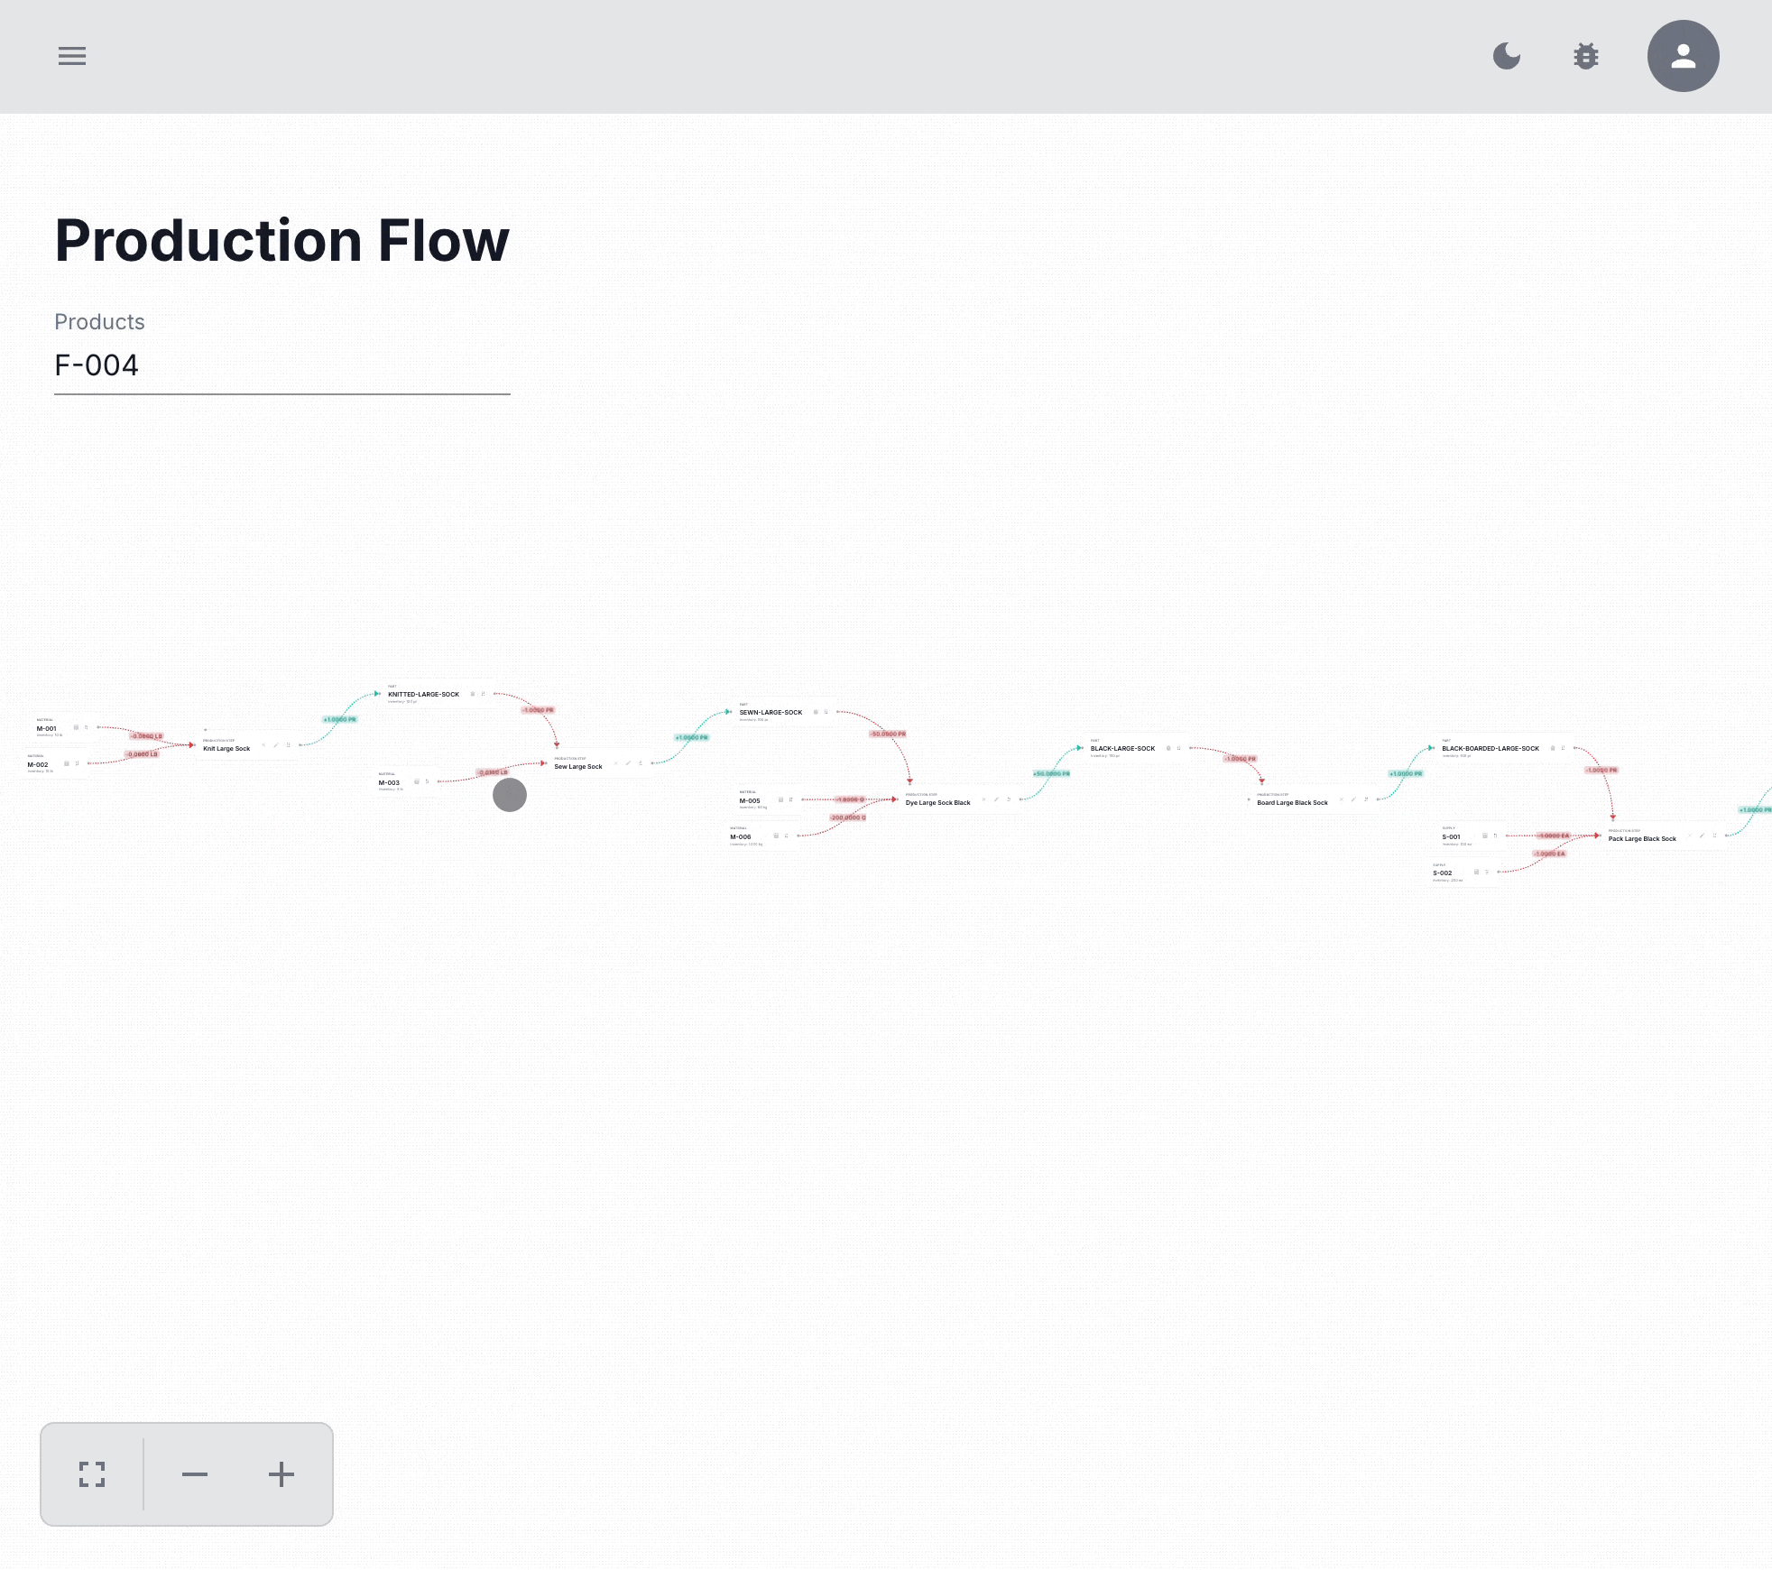Image resolution: width=1772 pixels, height=1570 pixels.
Task: Zoom in with the plus button
Action: pos(281,1474)
